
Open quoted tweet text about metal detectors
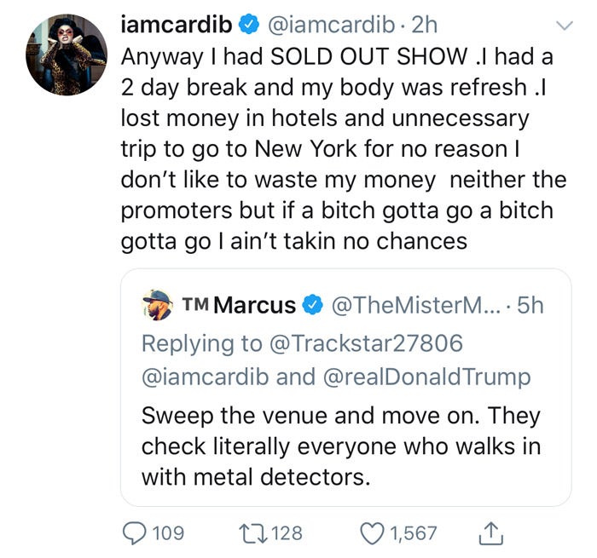point(341,446)
